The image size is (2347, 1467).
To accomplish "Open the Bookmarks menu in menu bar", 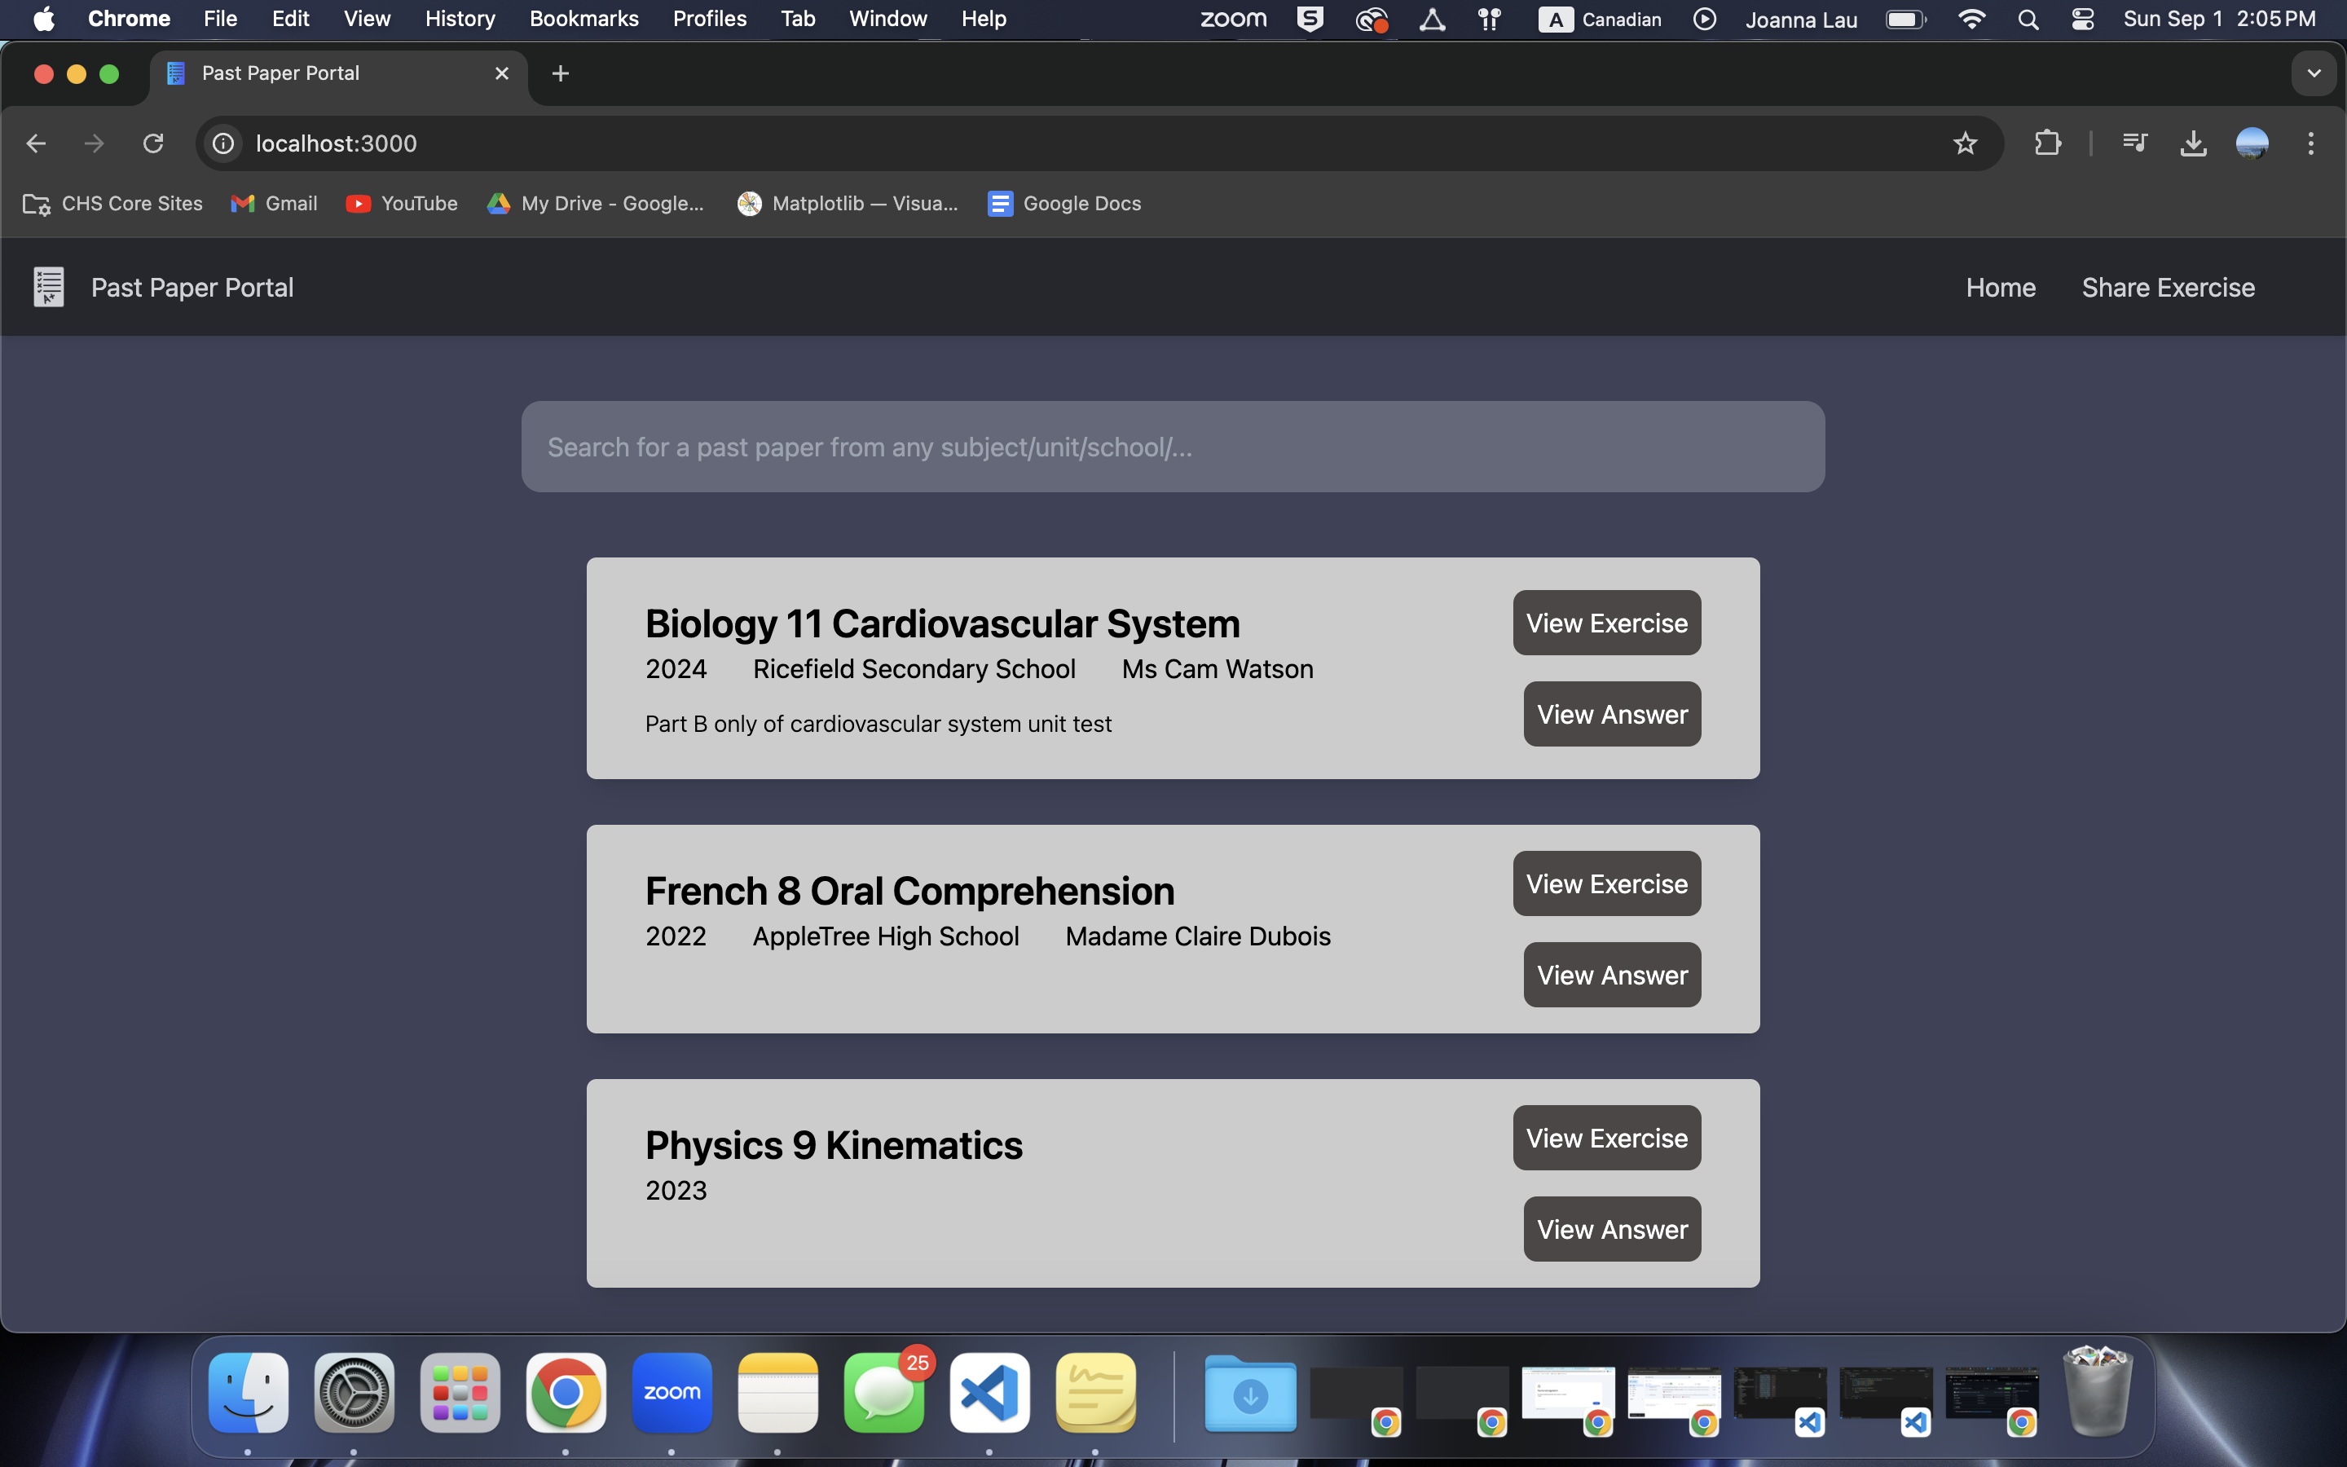I will pyautogui.click(x=583, y=19).
